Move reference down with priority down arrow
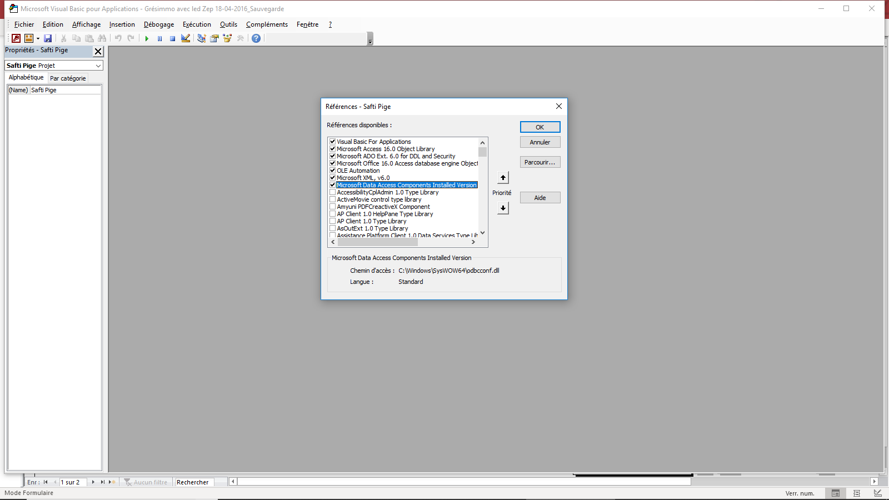Image resolution: width=889 pixels, height=500 pixels. 503,208
